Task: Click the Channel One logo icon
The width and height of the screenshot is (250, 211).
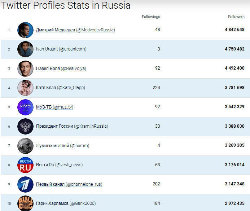Action: point(25,184)
